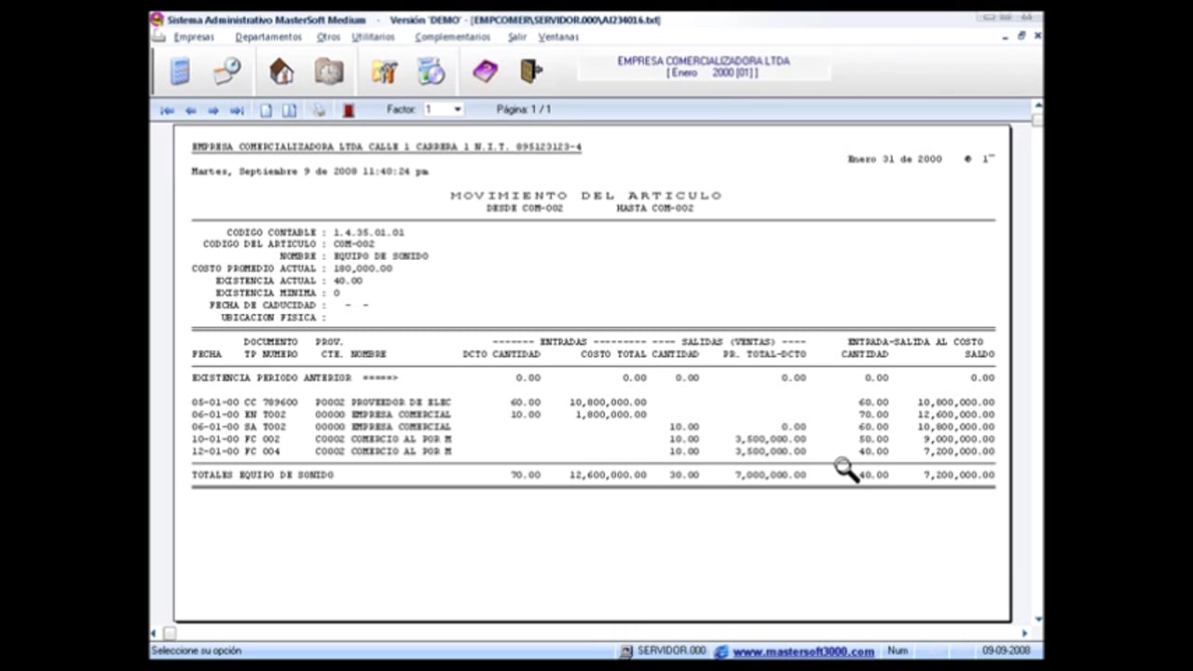The height and width of the screenshot is (671, 1193).
Task: Expand the Complementarios menu
Action: pos(452,37)
